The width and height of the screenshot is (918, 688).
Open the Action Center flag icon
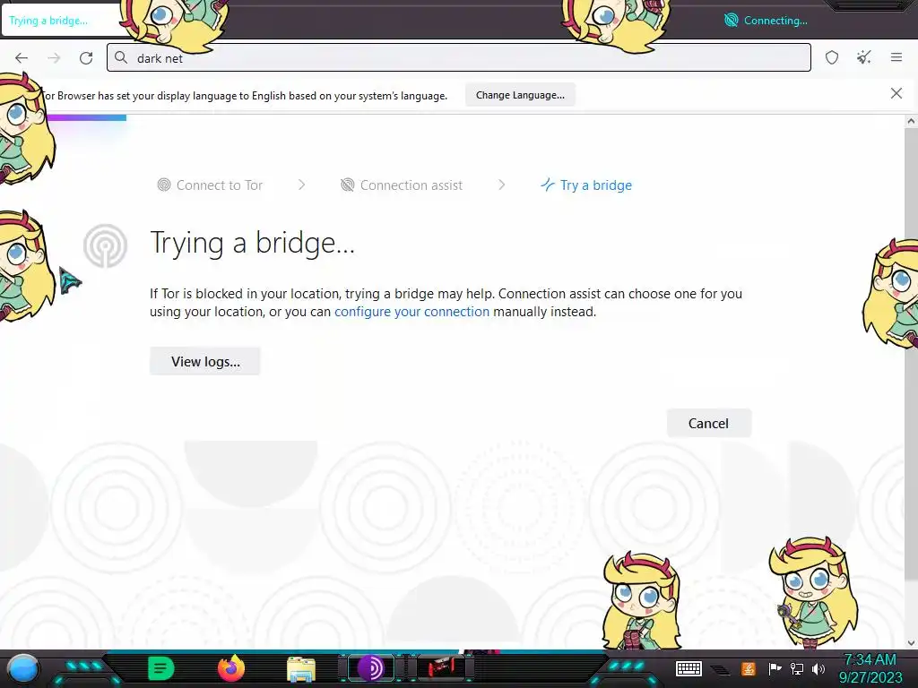coord(775,668)
